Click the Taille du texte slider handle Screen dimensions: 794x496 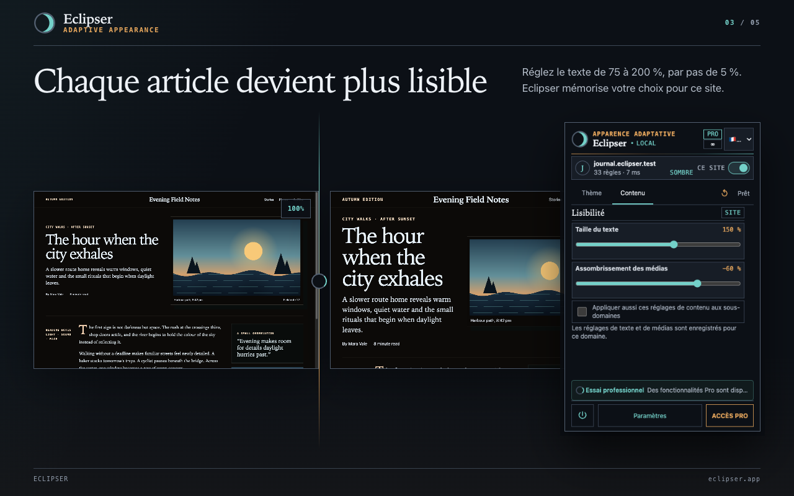[x=674, y=244]
